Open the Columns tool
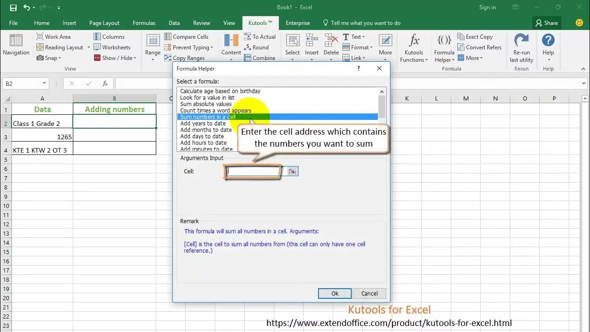The image size is (590, 332). point(109,36)
